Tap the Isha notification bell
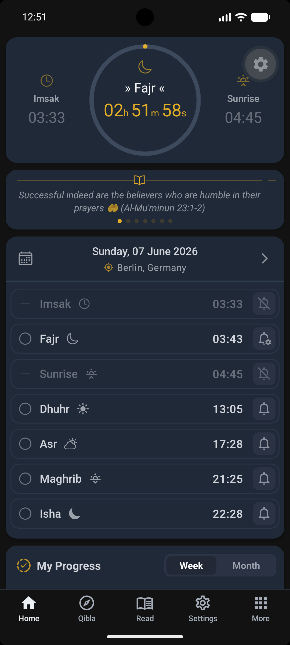The width and height of the screenshot is (290, 645). (264, 514)
